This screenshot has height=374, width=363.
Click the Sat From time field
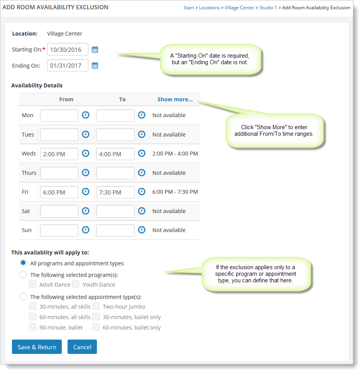[x=59, y=211]
